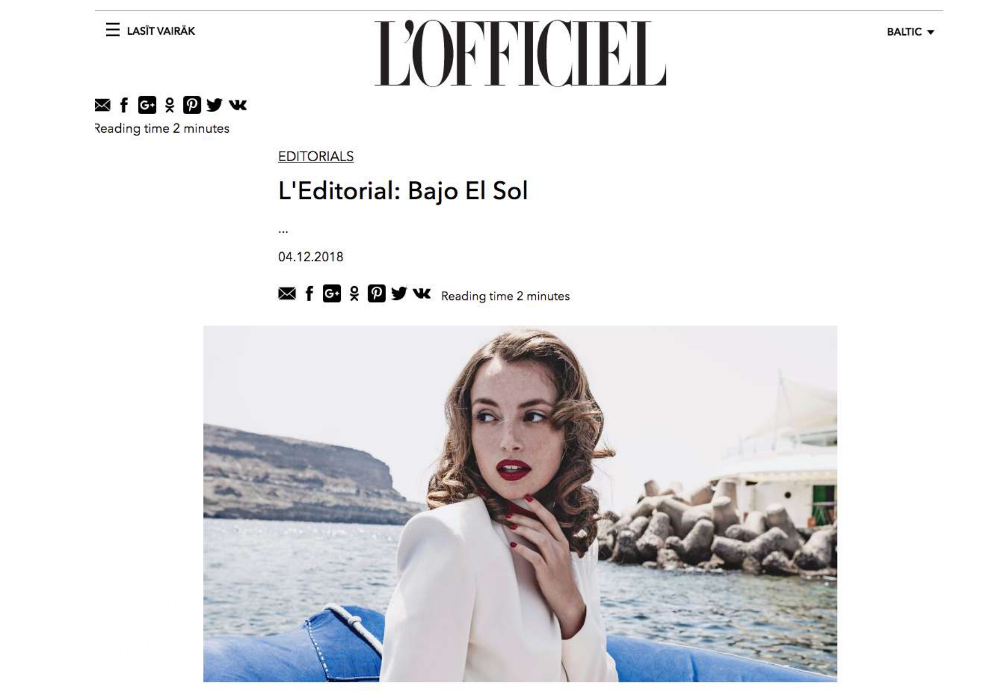The width and height of the screenshot is (982, 694).
Task: Share on Odnoklassniki from top-left icons
Action: (170, 105)
